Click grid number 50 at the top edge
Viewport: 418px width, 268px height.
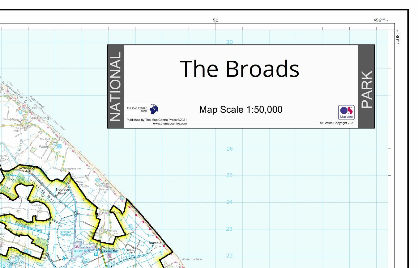pyautogui.click(x=215, y=20)
